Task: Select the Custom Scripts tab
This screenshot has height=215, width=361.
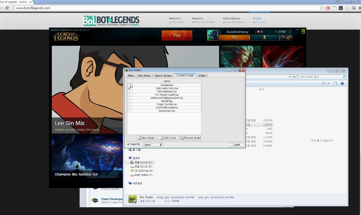Action: (x=185, y=75)
